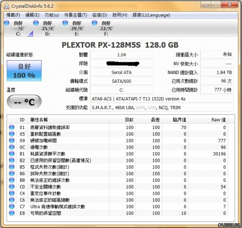The height and width of the screenshot is (228, 242).
Task: Click the Raw 值 column header
Action: pos(208,119)
